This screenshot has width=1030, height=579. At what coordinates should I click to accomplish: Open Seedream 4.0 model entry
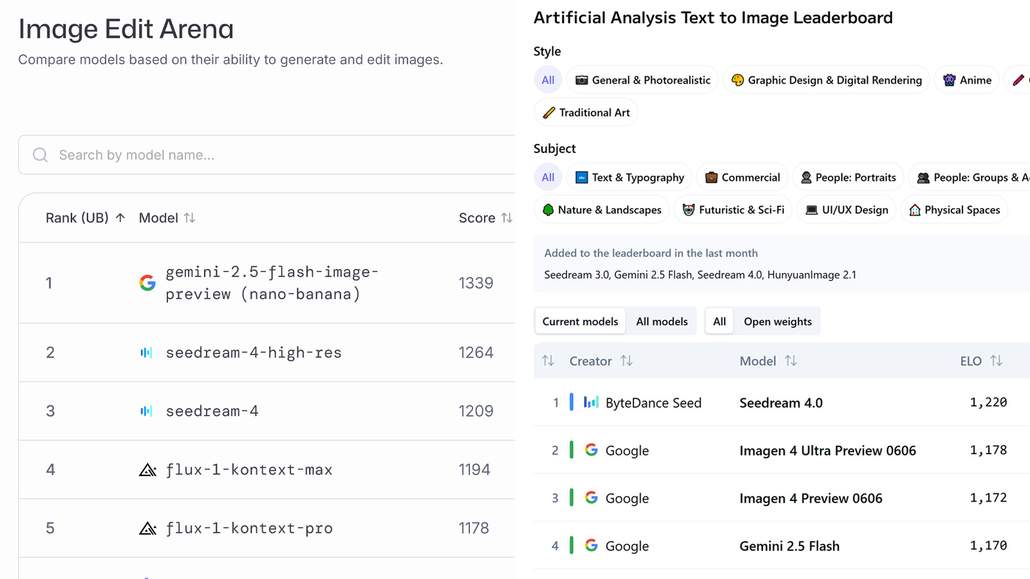[781, 403]
